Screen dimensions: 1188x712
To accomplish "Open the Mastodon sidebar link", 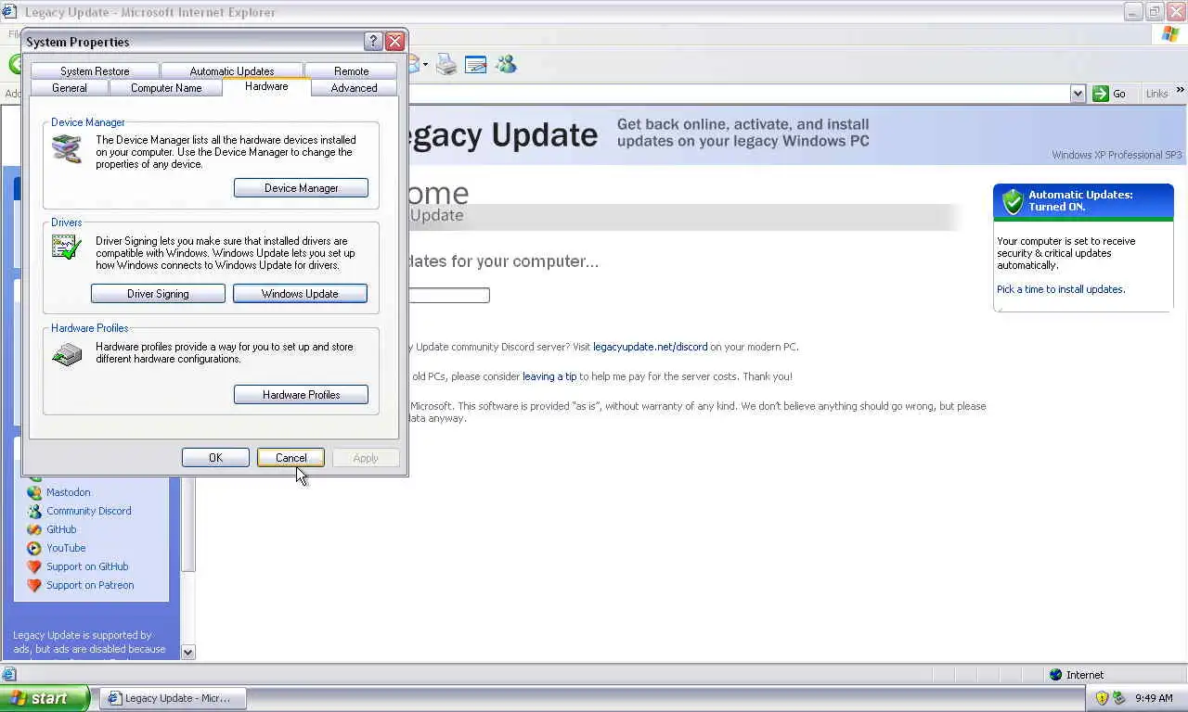I will (69, 492).
